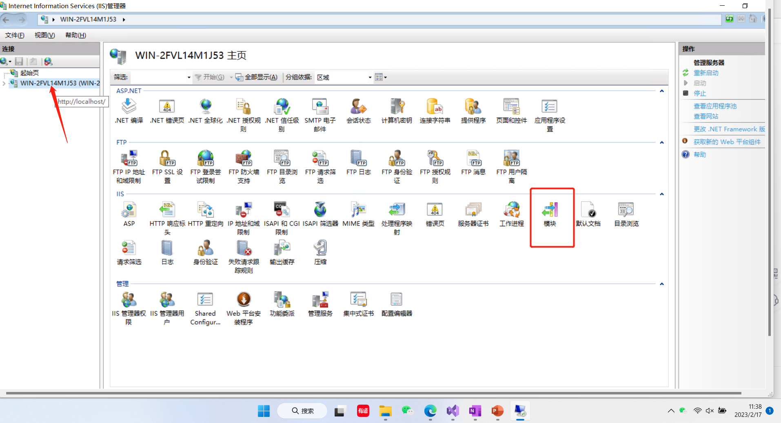Click the 筛选 filter input field
The height and width of the screenshot is (423, 781).
[x=158, y=77]
